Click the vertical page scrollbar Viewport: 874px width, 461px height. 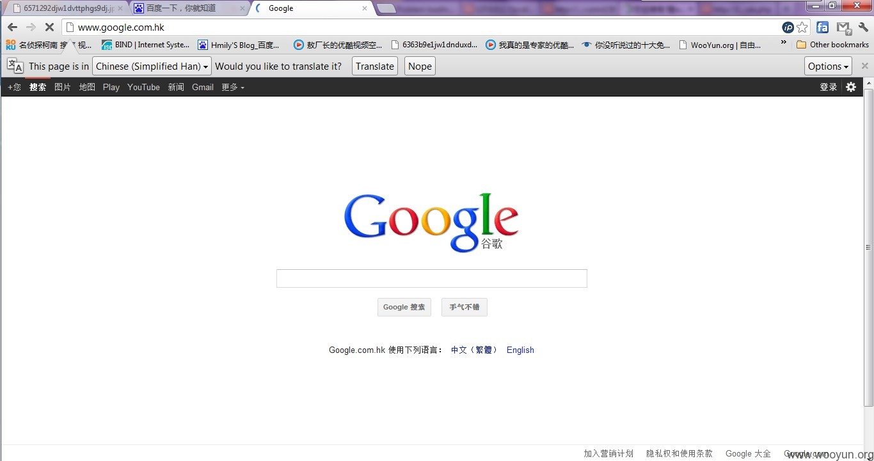[868, 247]
